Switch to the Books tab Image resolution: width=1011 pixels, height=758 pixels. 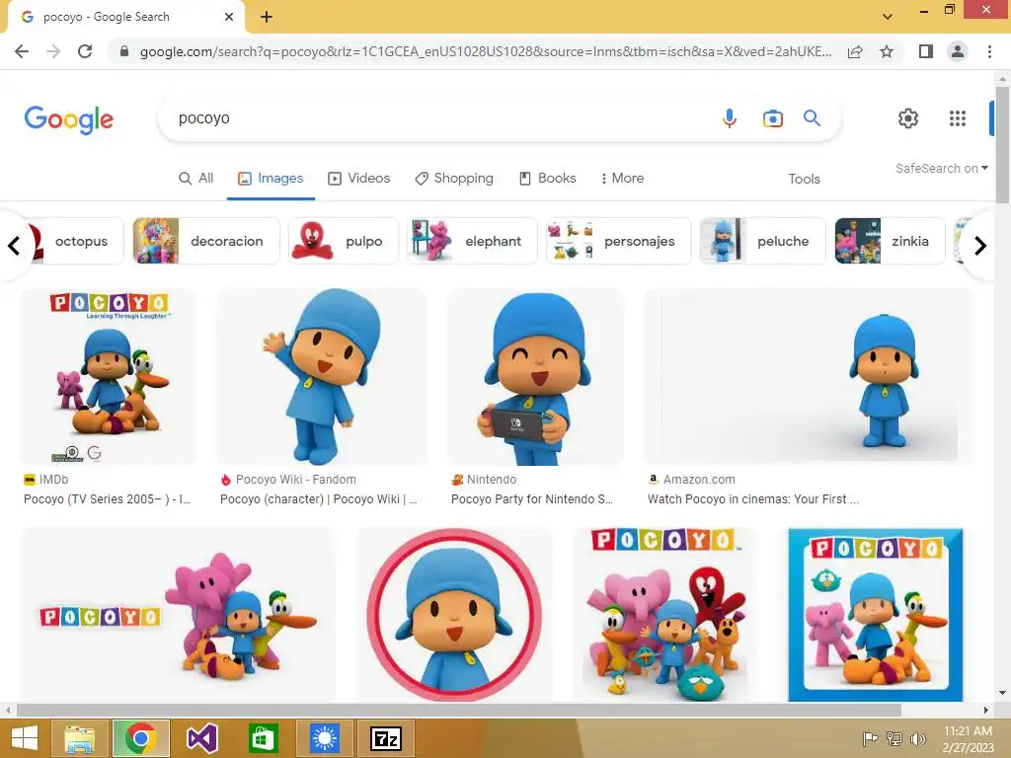click(x=547, y=179)
